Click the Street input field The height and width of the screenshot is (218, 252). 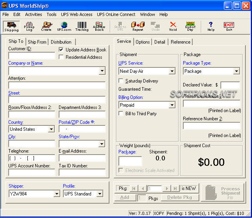(57, 100)
